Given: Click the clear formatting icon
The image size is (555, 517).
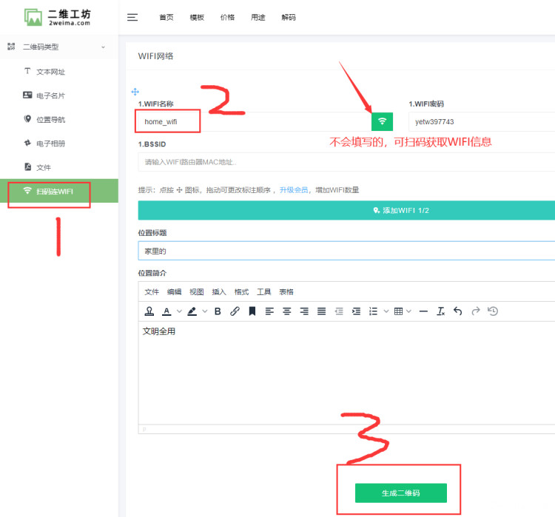Looking at the screenshot, I should 440,311.
